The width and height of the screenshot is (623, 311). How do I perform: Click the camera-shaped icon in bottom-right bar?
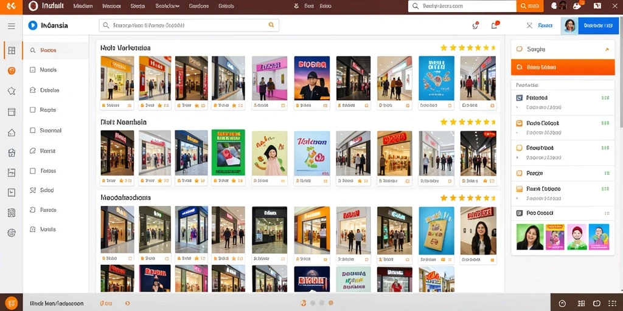596,304
